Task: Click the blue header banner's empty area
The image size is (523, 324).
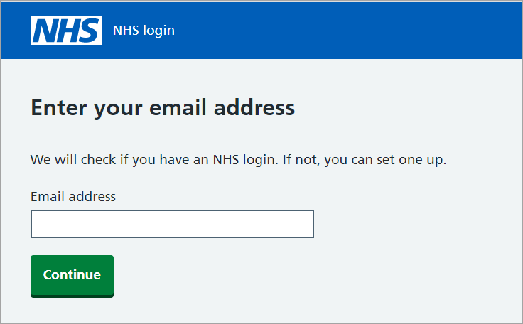Action: [347, 31]
